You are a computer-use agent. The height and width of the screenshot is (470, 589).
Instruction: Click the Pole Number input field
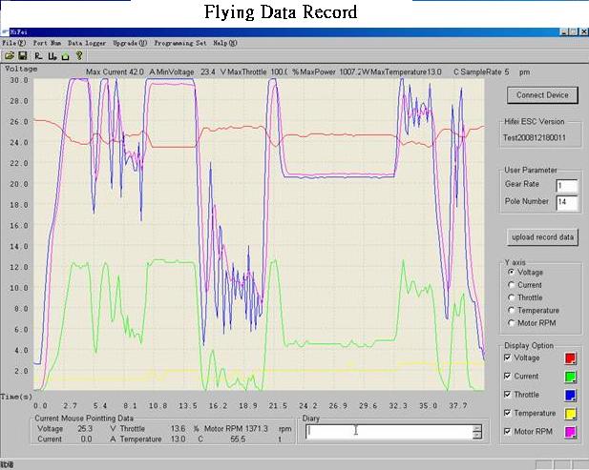click(566, 202)
